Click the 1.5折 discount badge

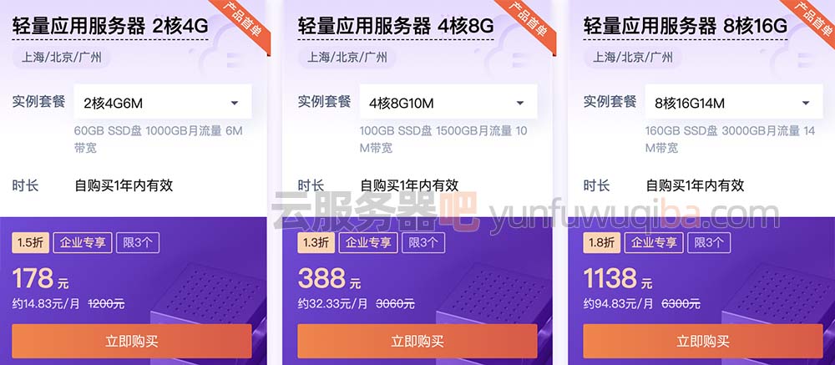tap(30, 243)
